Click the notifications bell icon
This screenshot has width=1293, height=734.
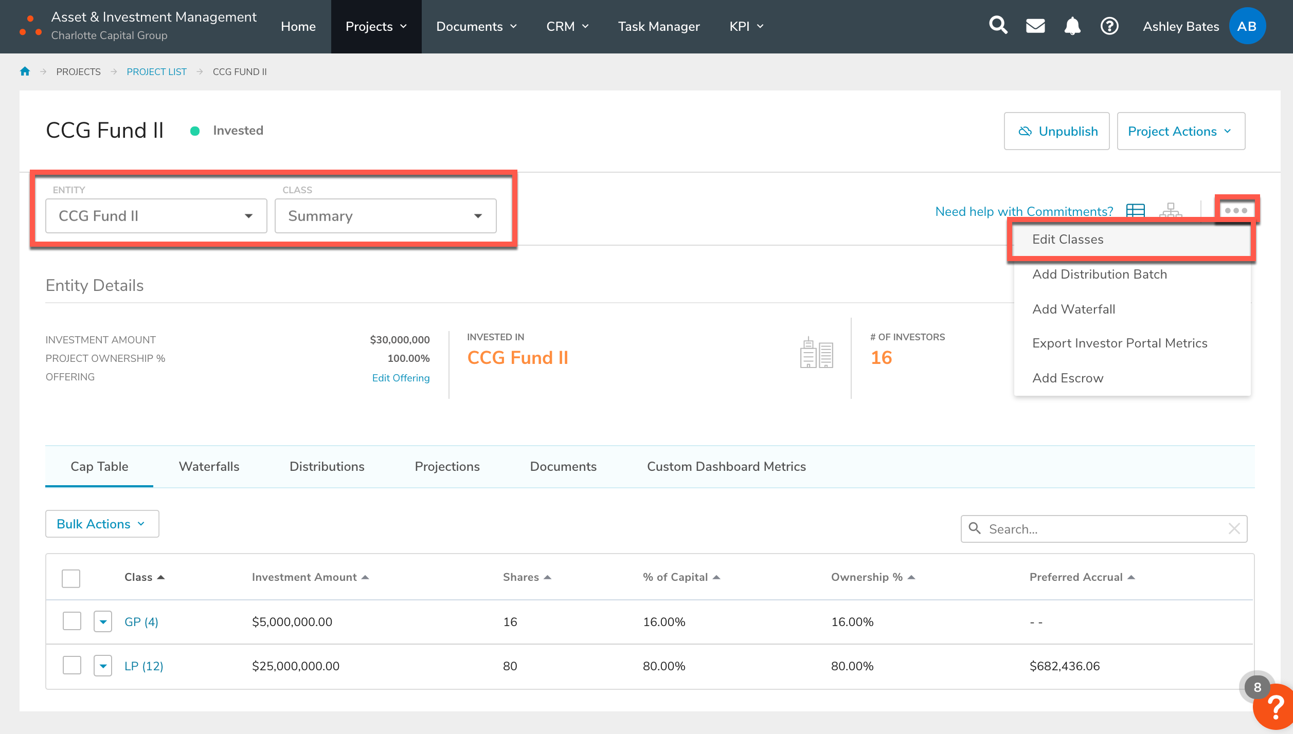click(1072, 26)
